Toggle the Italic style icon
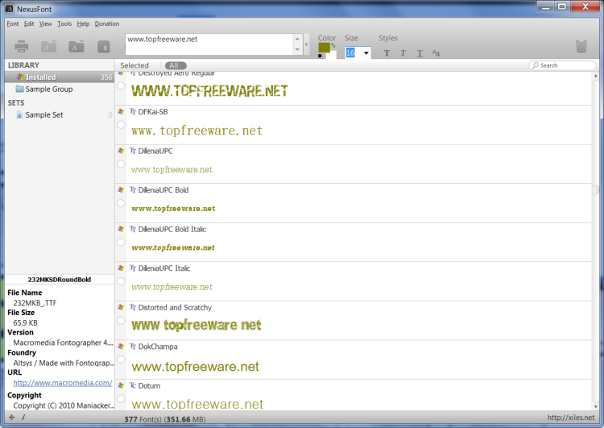604x428 pixels. click(403, 53)
